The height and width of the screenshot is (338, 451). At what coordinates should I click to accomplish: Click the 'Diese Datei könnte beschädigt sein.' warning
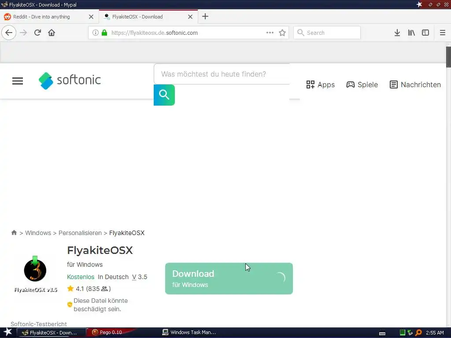coord(101,305)
